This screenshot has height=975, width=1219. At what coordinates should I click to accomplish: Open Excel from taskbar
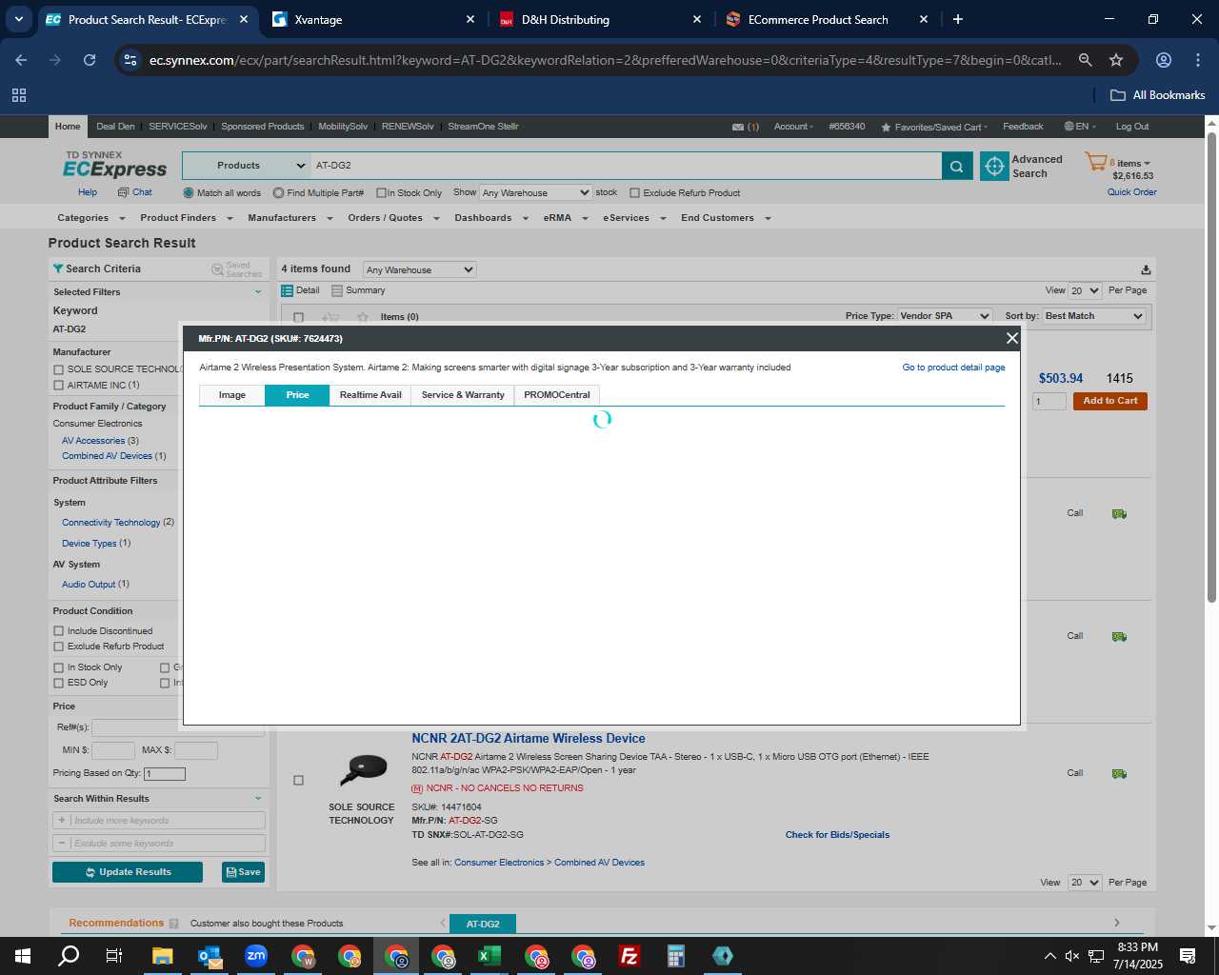pos(489,956)
